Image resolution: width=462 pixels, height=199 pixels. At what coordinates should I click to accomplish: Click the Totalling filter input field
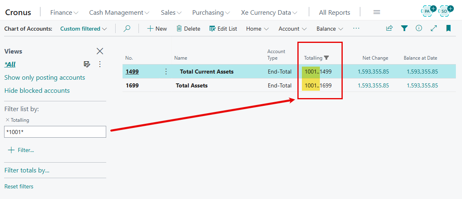click(x=55, y=132)
